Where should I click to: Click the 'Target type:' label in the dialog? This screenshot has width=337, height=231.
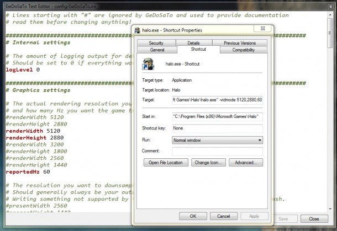click(153, 80)
